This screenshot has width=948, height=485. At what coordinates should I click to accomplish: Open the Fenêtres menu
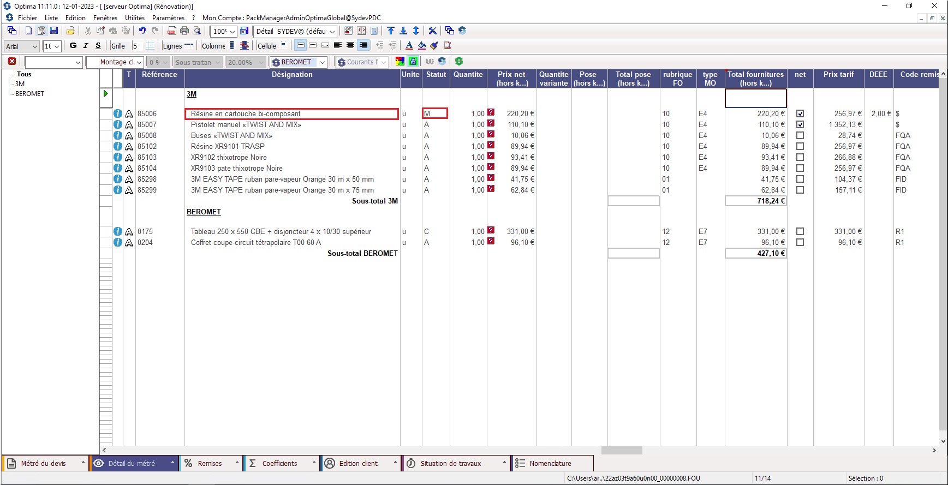[x=105, y=18]
